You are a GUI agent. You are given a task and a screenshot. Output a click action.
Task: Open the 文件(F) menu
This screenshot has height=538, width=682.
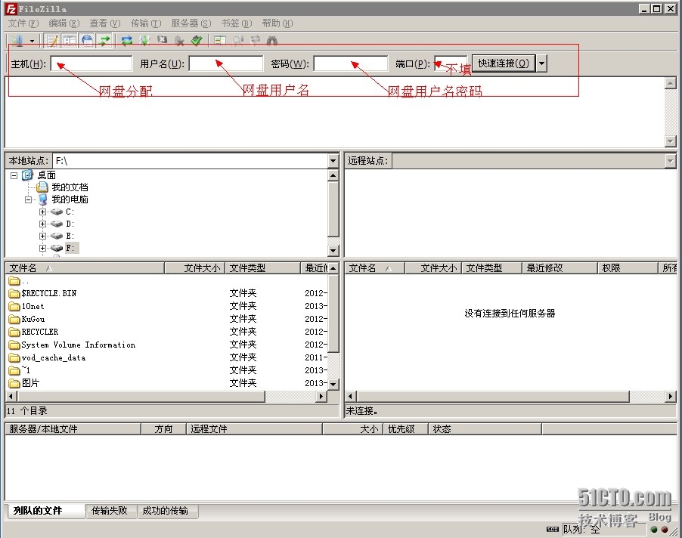23,23
